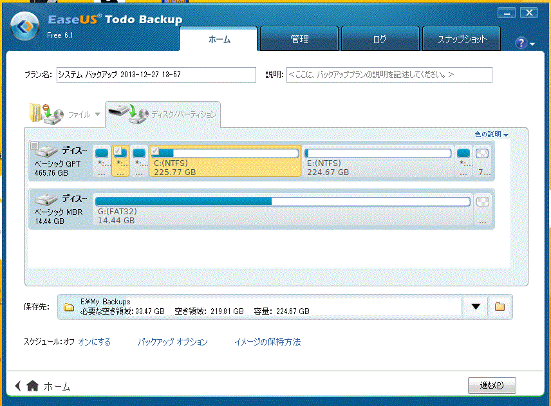Select unallocated space block on MBR disk

click(x=483, y=209)
